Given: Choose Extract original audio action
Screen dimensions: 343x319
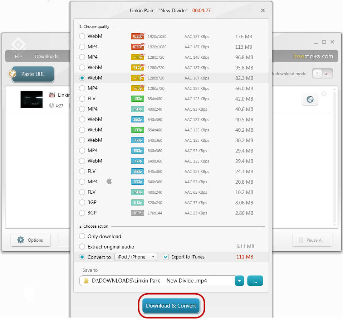Looking at the screenshot, I should [82, 247].
